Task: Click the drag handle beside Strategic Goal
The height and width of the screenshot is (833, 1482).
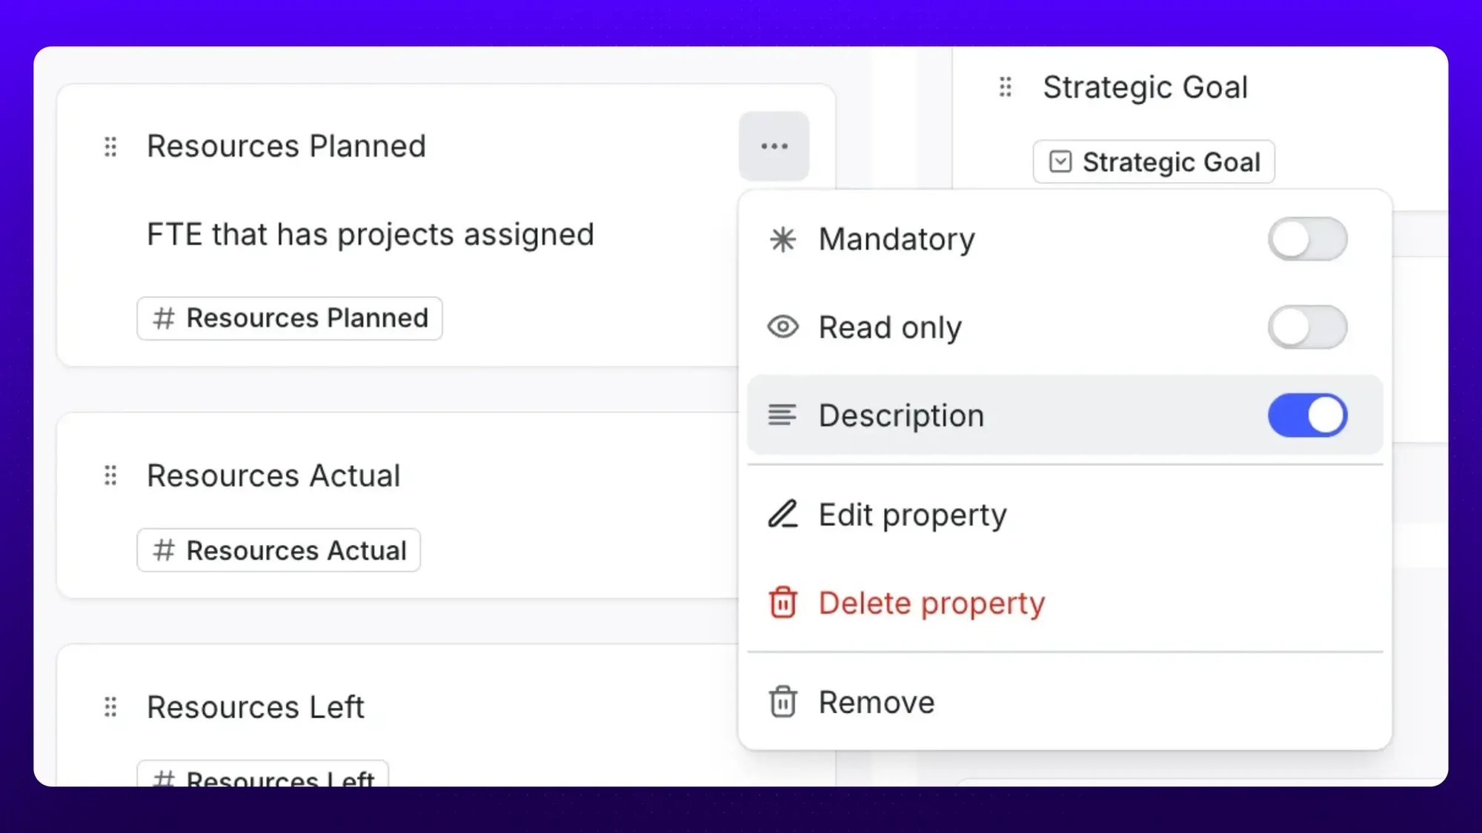Action: pyautogui.click(x=1005, y=87)
